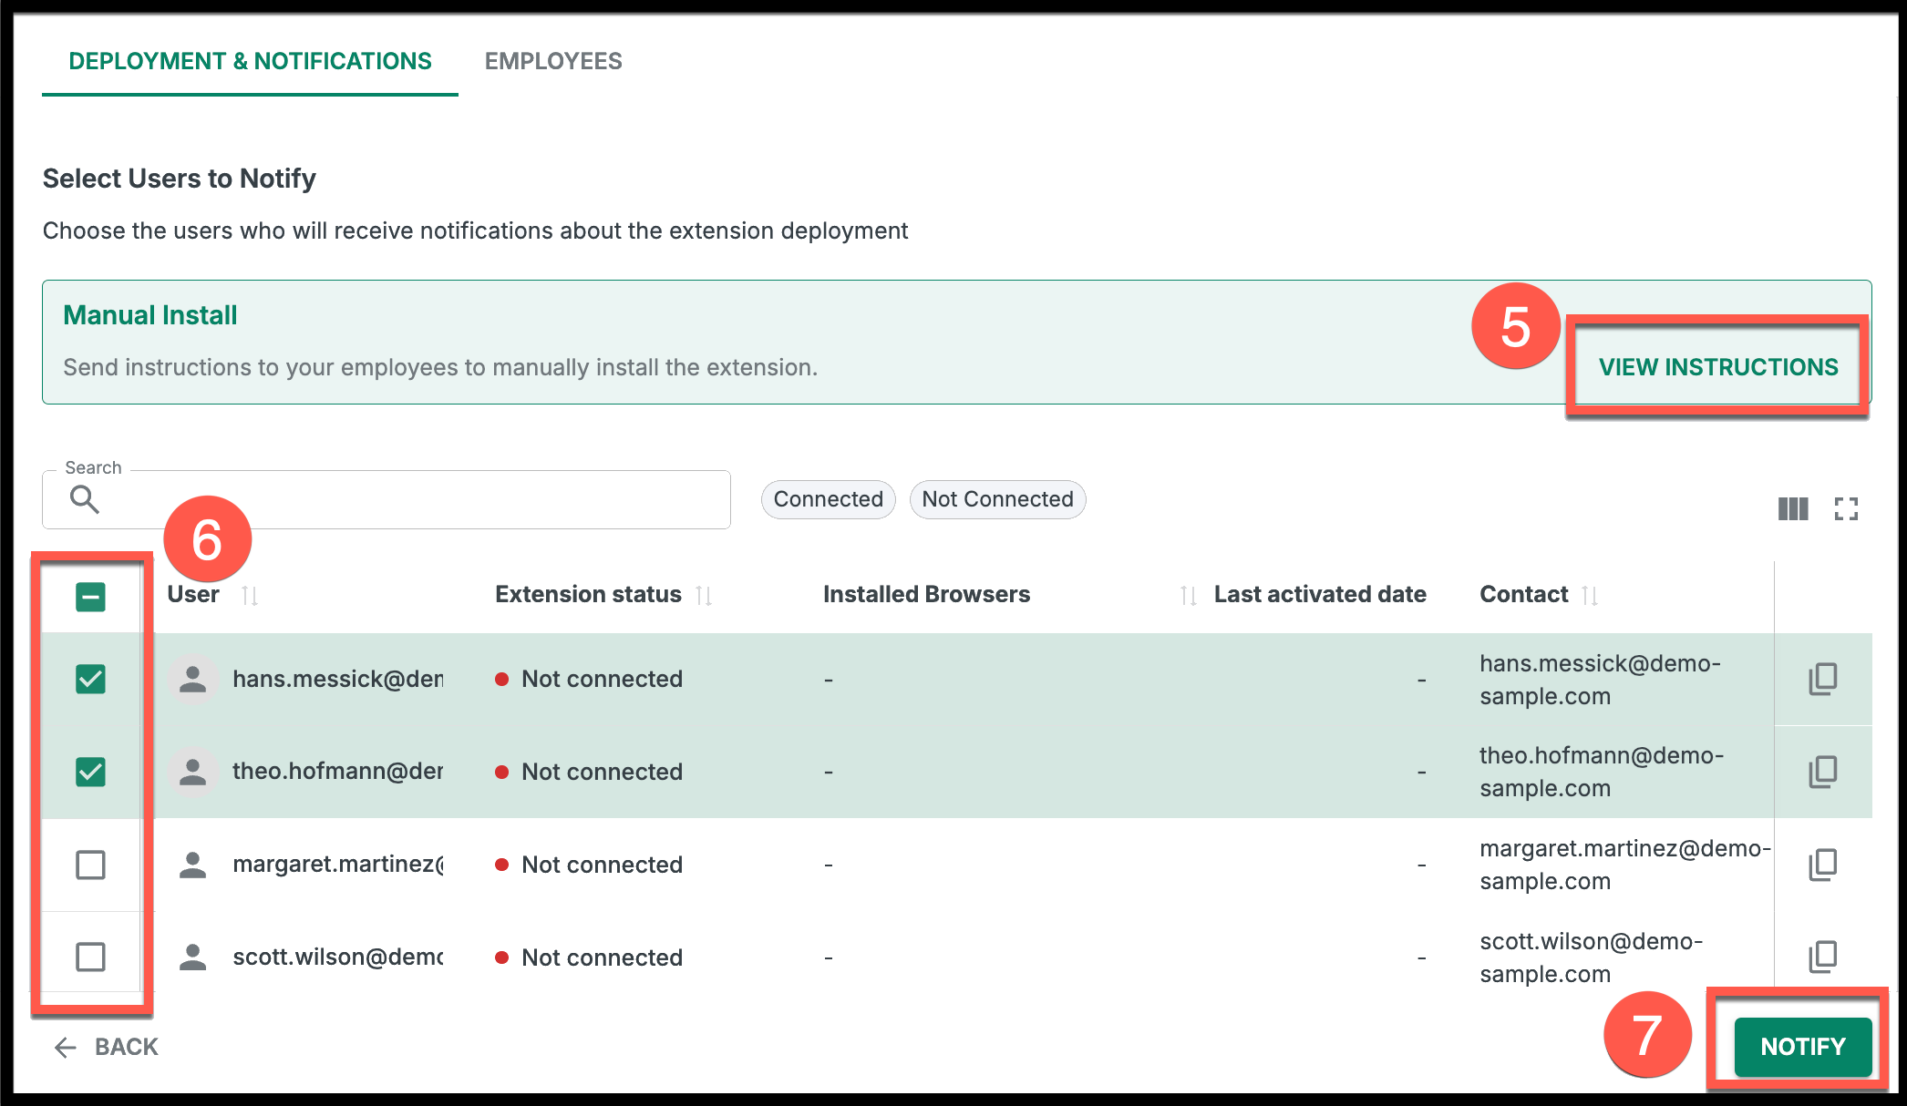The image size is (1907, 1106).
Task: Click View Instructions button
Action: 1717,367
